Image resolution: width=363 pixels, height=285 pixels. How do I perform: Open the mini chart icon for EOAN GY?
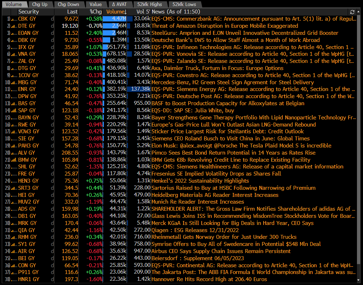tap(14, 34)
